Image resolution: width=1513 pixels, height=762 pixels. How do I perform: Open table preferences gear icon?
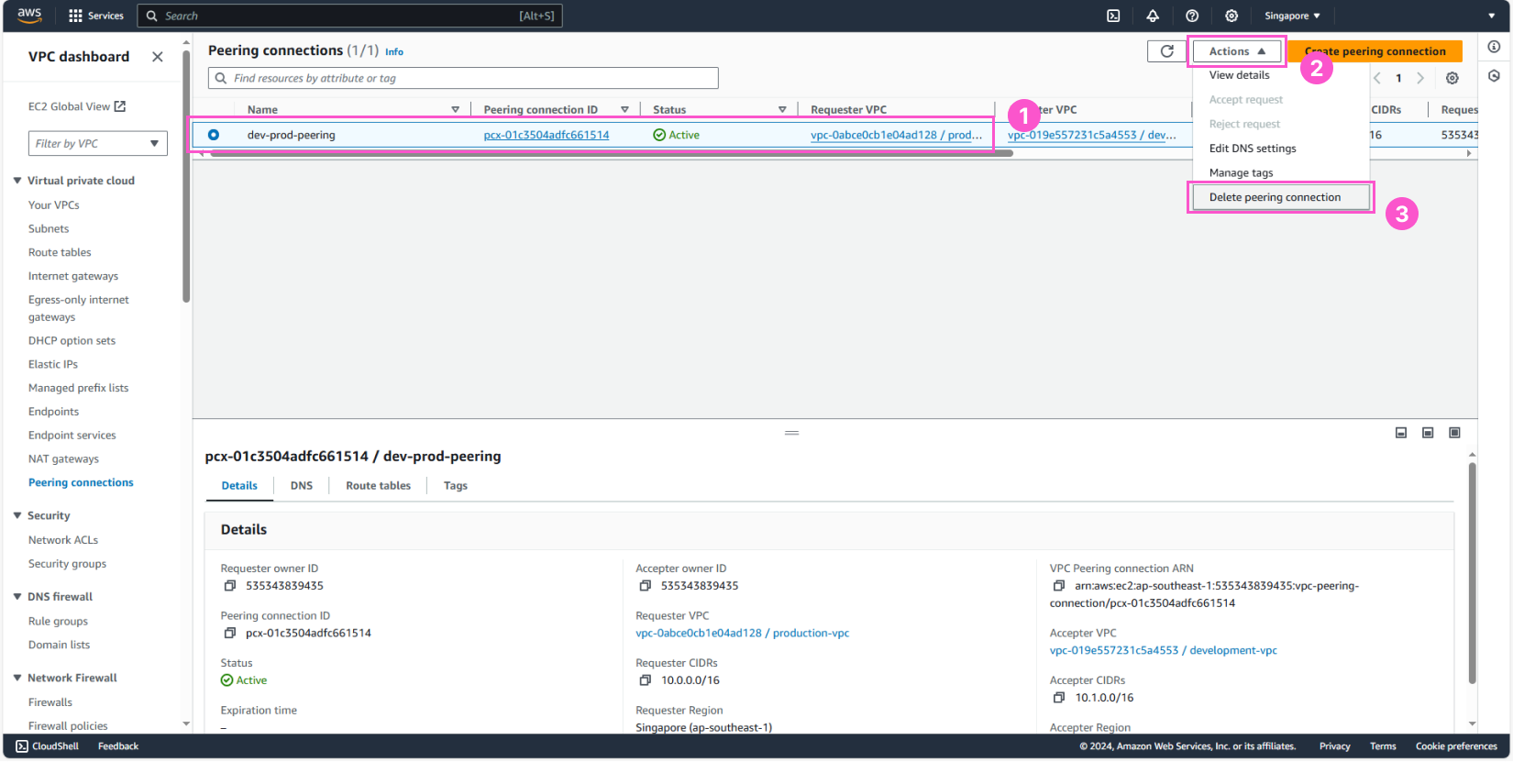[x=1452, y=78]
